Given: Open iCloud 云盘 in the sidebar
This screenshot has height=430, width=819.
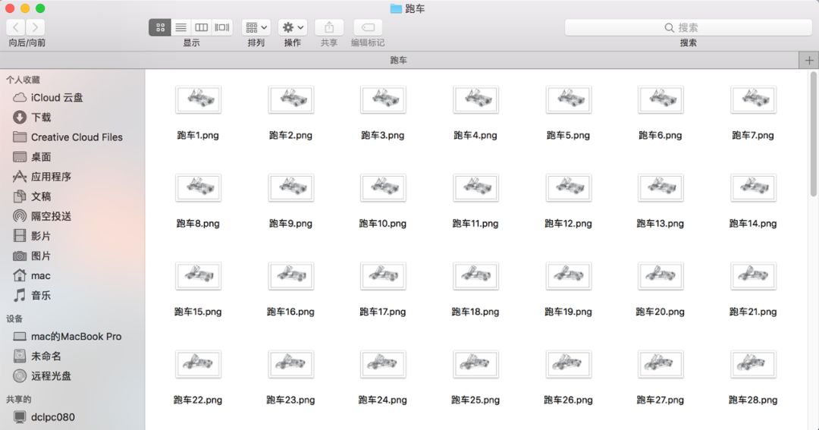Looking at the screenshot, I should (x=48, y=98).
